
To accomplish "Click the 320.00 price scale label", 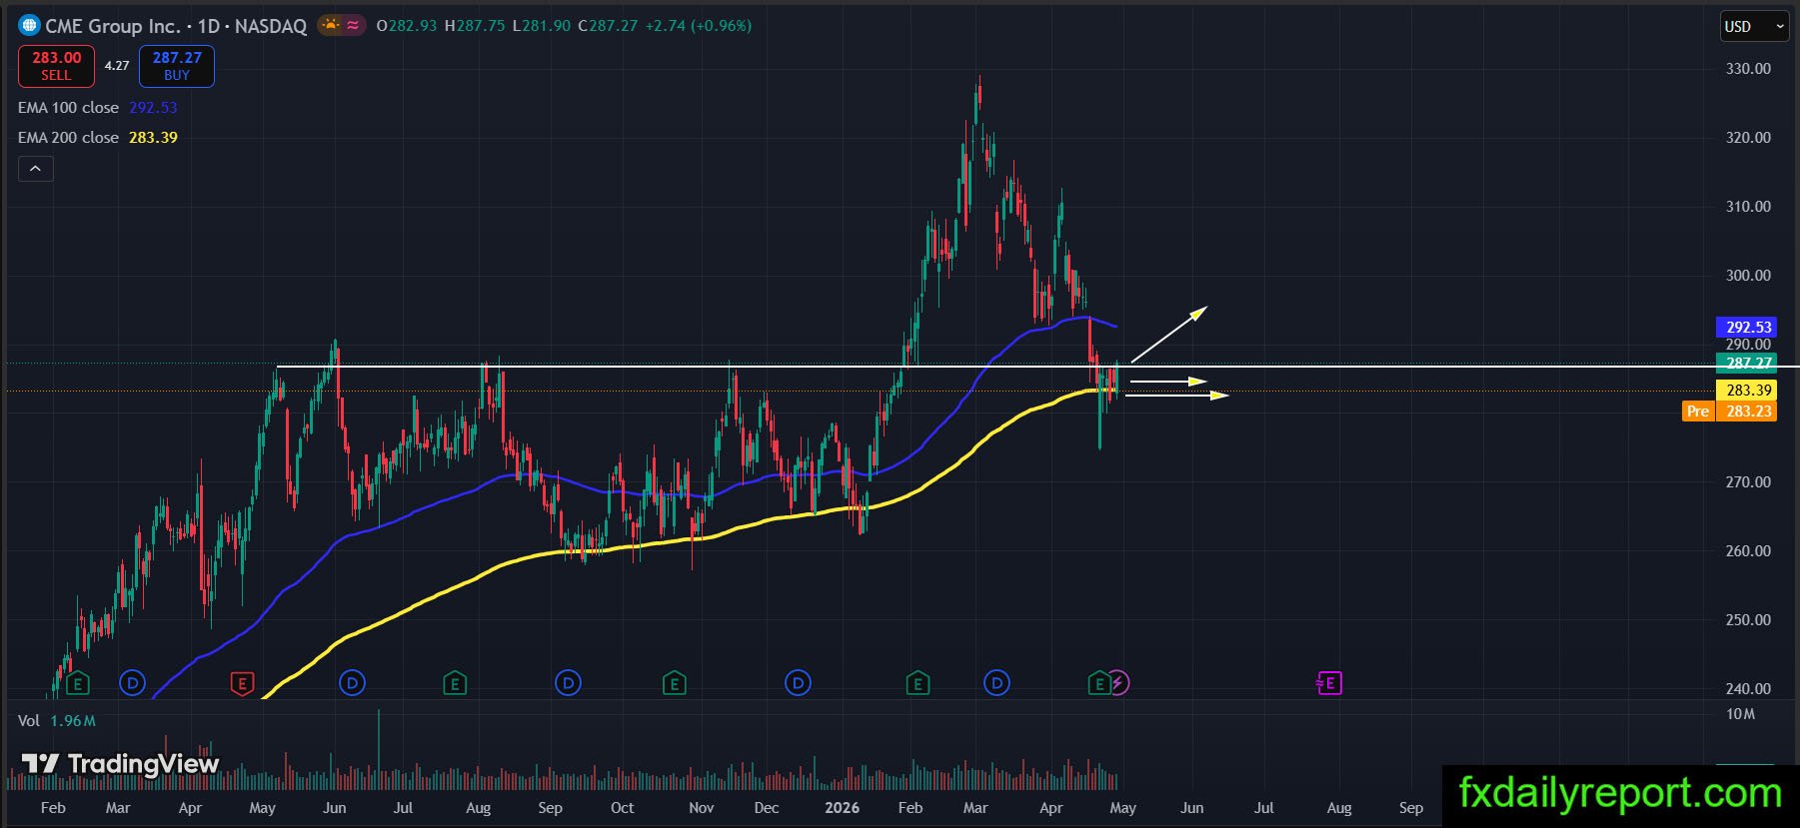I will pyautogui.click(x=1748, y=138).
